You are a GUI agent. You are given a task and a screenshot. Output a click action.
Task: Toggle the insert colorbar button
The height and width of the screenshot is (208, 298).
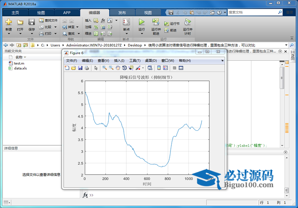click(159, 68)
